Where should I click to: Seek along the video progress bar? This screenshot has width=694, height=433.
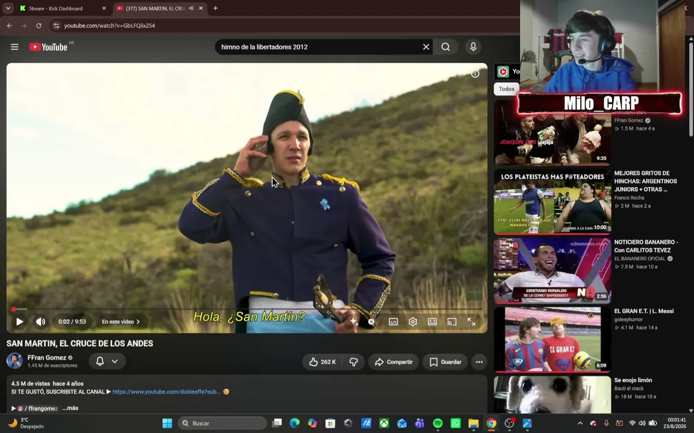click(x=247, y=309)
